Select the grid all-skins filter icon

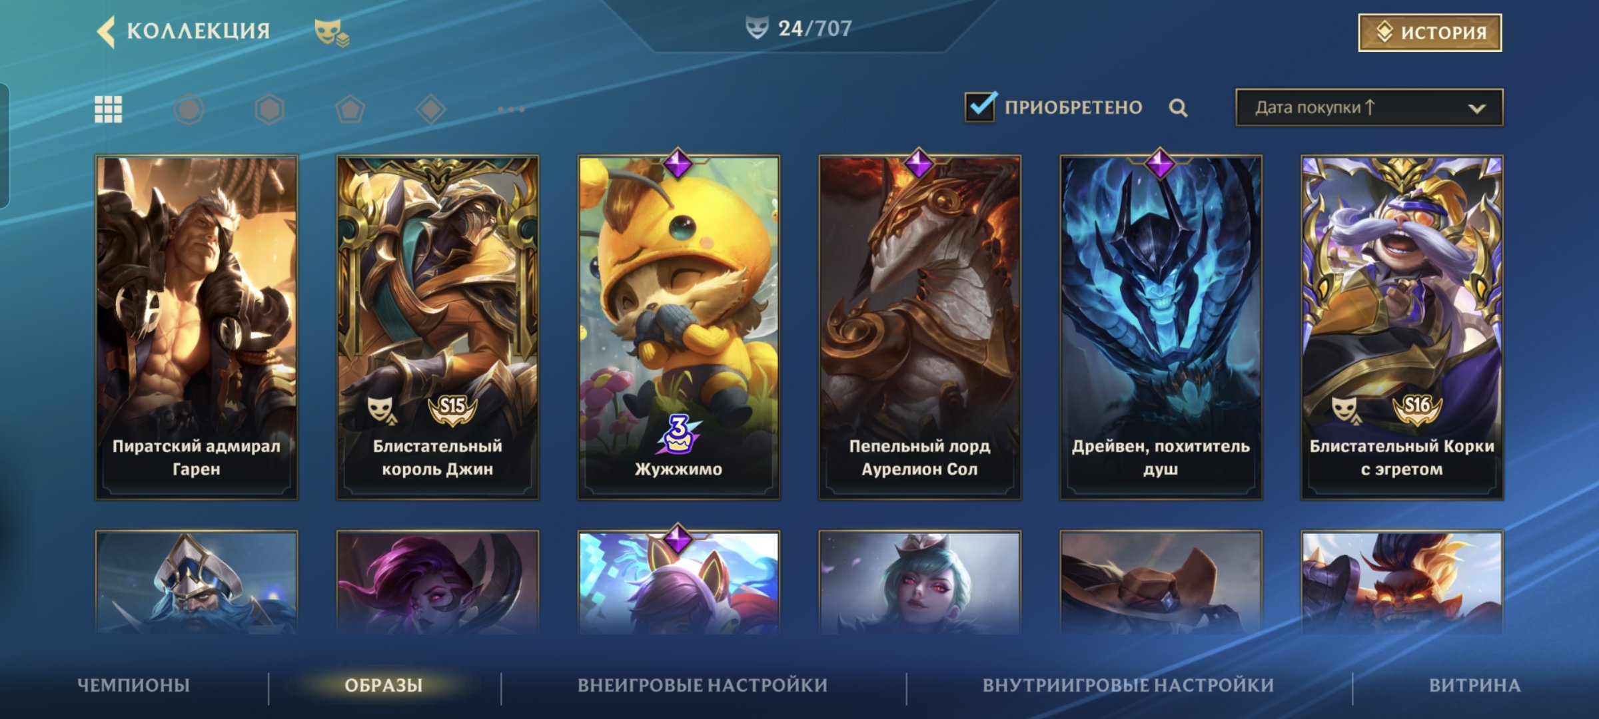point(109,109)
